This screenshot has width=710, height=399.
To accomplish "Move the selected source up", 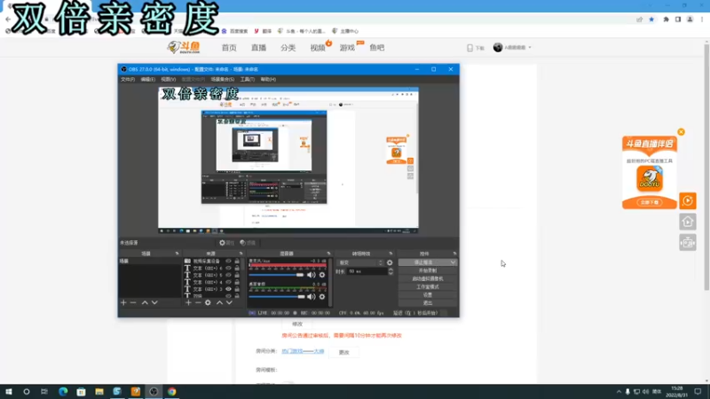I will click(219, 302).
